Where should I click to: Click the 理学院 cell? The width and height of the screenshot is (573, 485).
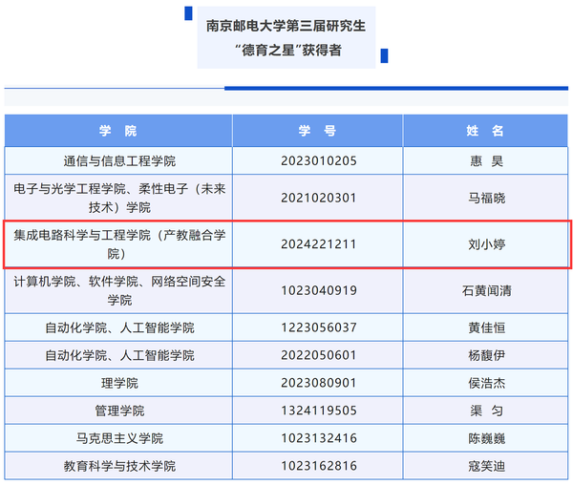click(x=119, y=383)
